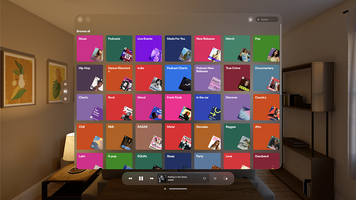The height and width of the screenshot is (200, 356).
Task: Open the play queue list icon
Action: point(215,179)
